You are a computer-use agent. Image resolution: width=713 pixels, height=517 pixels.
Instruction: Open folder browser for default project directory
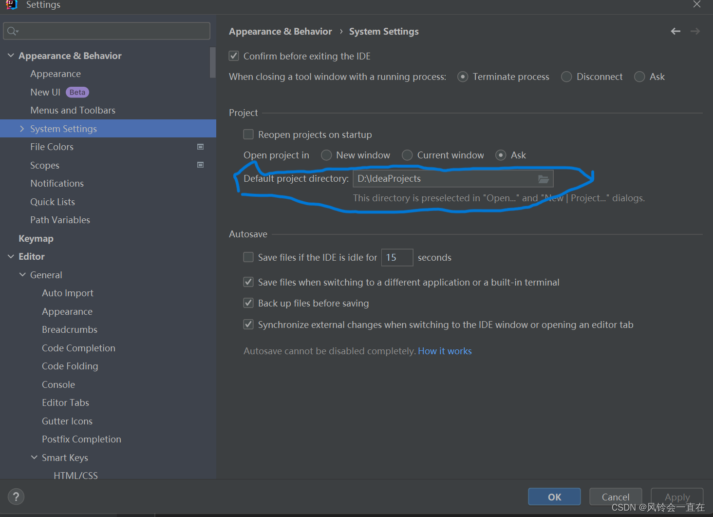544,179
